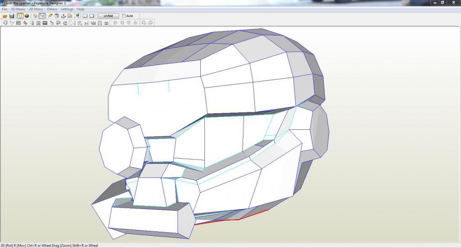Image resolution: width=461 pixels, height=248 pixels.
Task: Click the sixth lower-row icon, a wider gray page
Action: tap(38, 23)
